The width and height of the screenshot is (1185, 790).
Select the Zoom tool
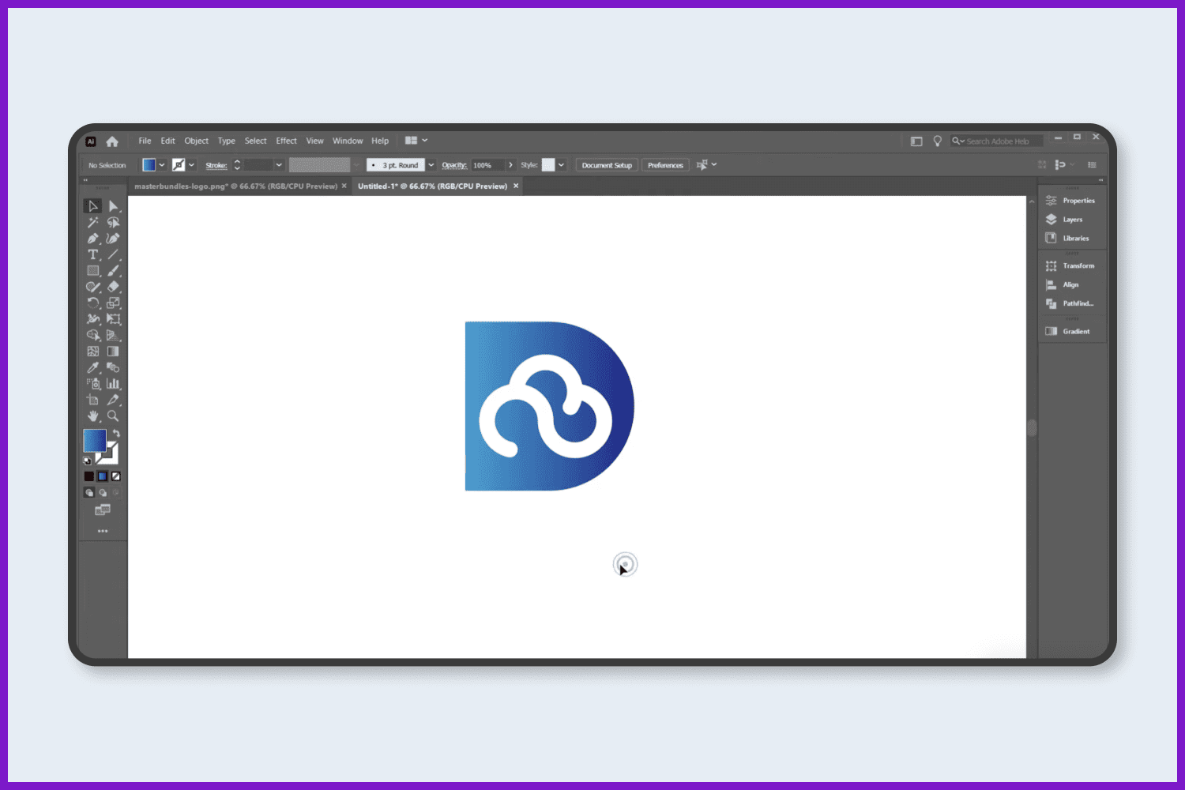coord(113,416)
